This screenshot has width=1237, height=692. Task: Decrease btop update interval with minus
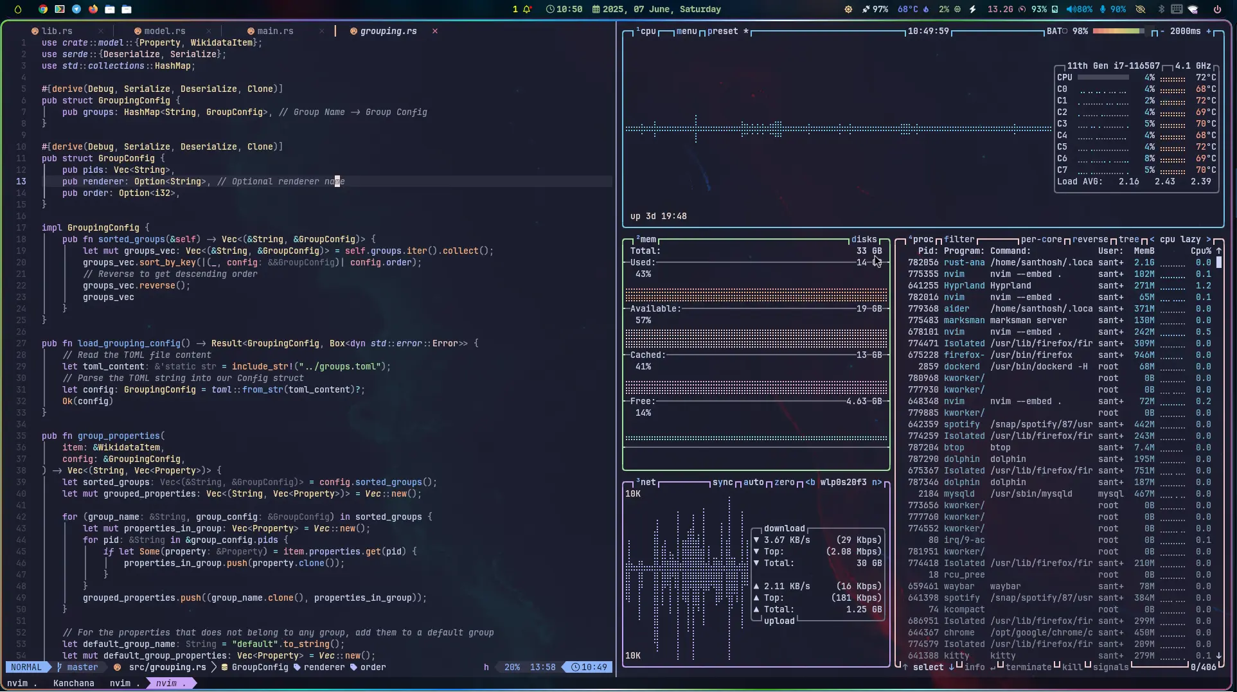pyautogui.click(x=1162, y=31)
